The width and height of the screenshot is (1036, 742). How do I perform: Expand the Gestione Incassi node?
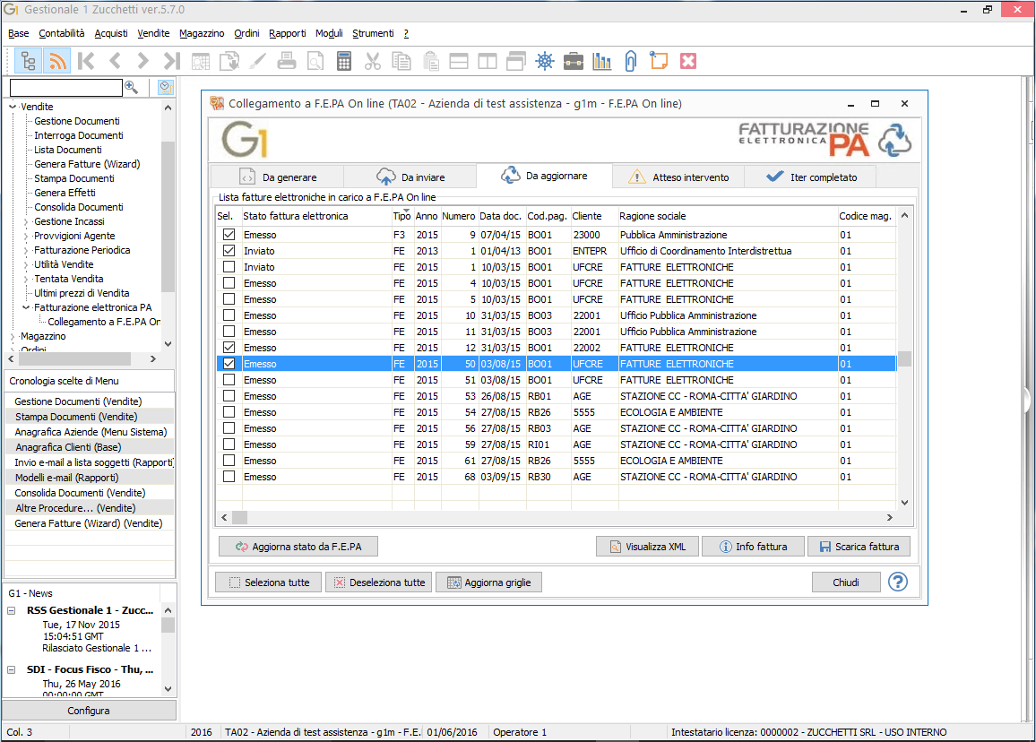pyautogui.click(x=26, y=222)
